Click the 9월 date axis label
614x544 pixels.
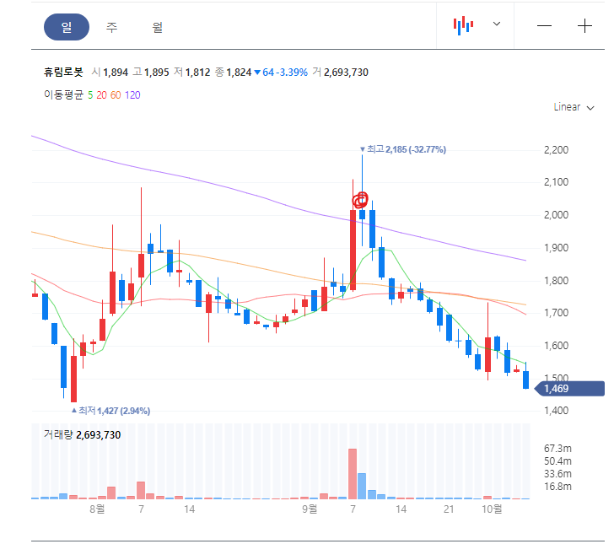[x=310, y=509]
